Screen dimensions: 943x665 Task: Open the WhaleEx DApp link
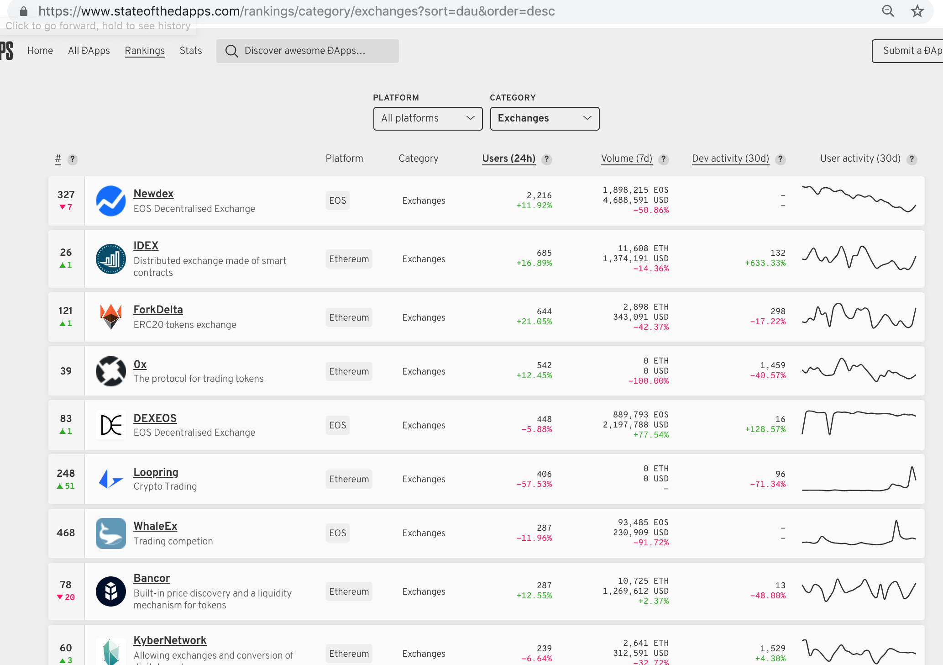pyautogui.click(x=155, y=526)
